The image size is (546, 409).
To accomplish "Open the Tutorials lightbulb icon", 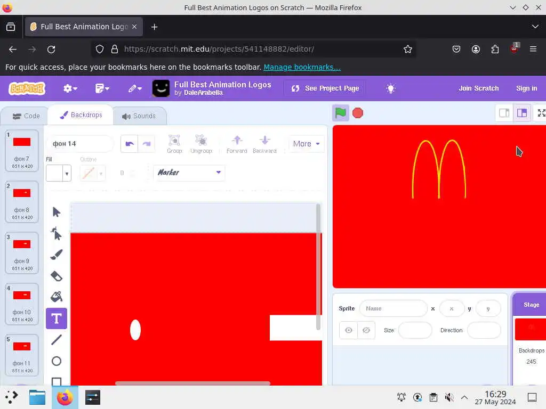I will [x=391, y=88].
